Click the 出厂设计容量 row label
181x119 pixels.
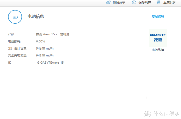pos(17,48)
